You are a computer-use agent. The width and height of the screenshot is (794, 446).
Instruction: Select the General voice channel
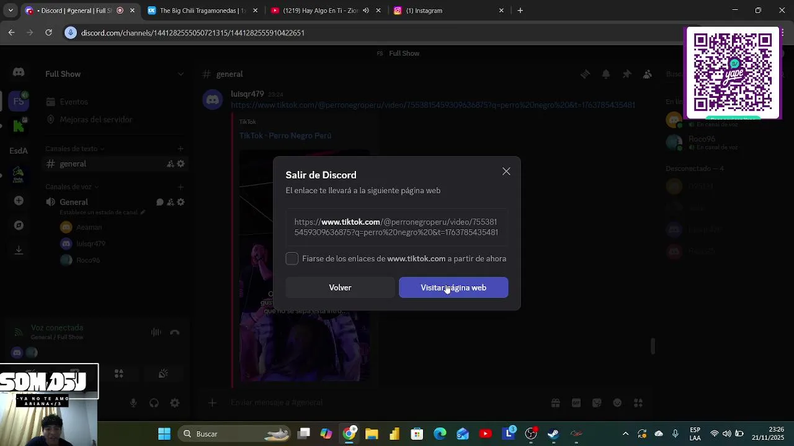[74, 202]
